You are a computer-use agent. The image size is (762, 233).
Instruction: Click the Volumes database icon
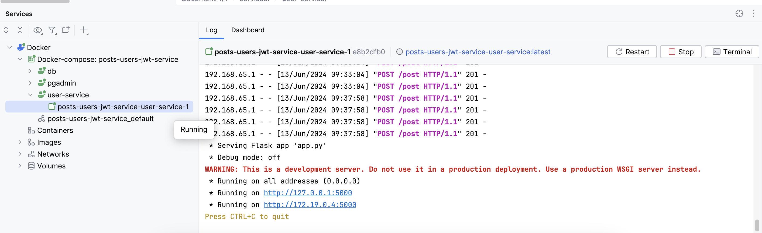31,166
